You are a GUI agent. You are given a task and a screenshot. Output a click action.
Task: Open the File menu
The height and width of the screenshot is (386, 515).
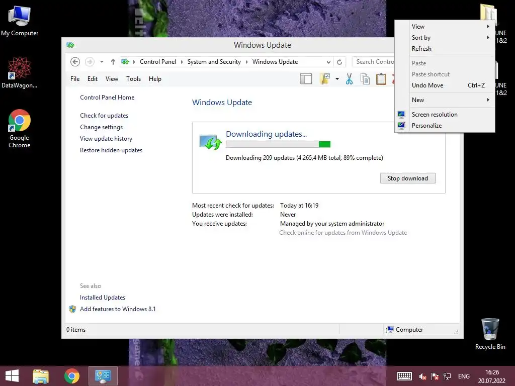click(x=75, y=79)
